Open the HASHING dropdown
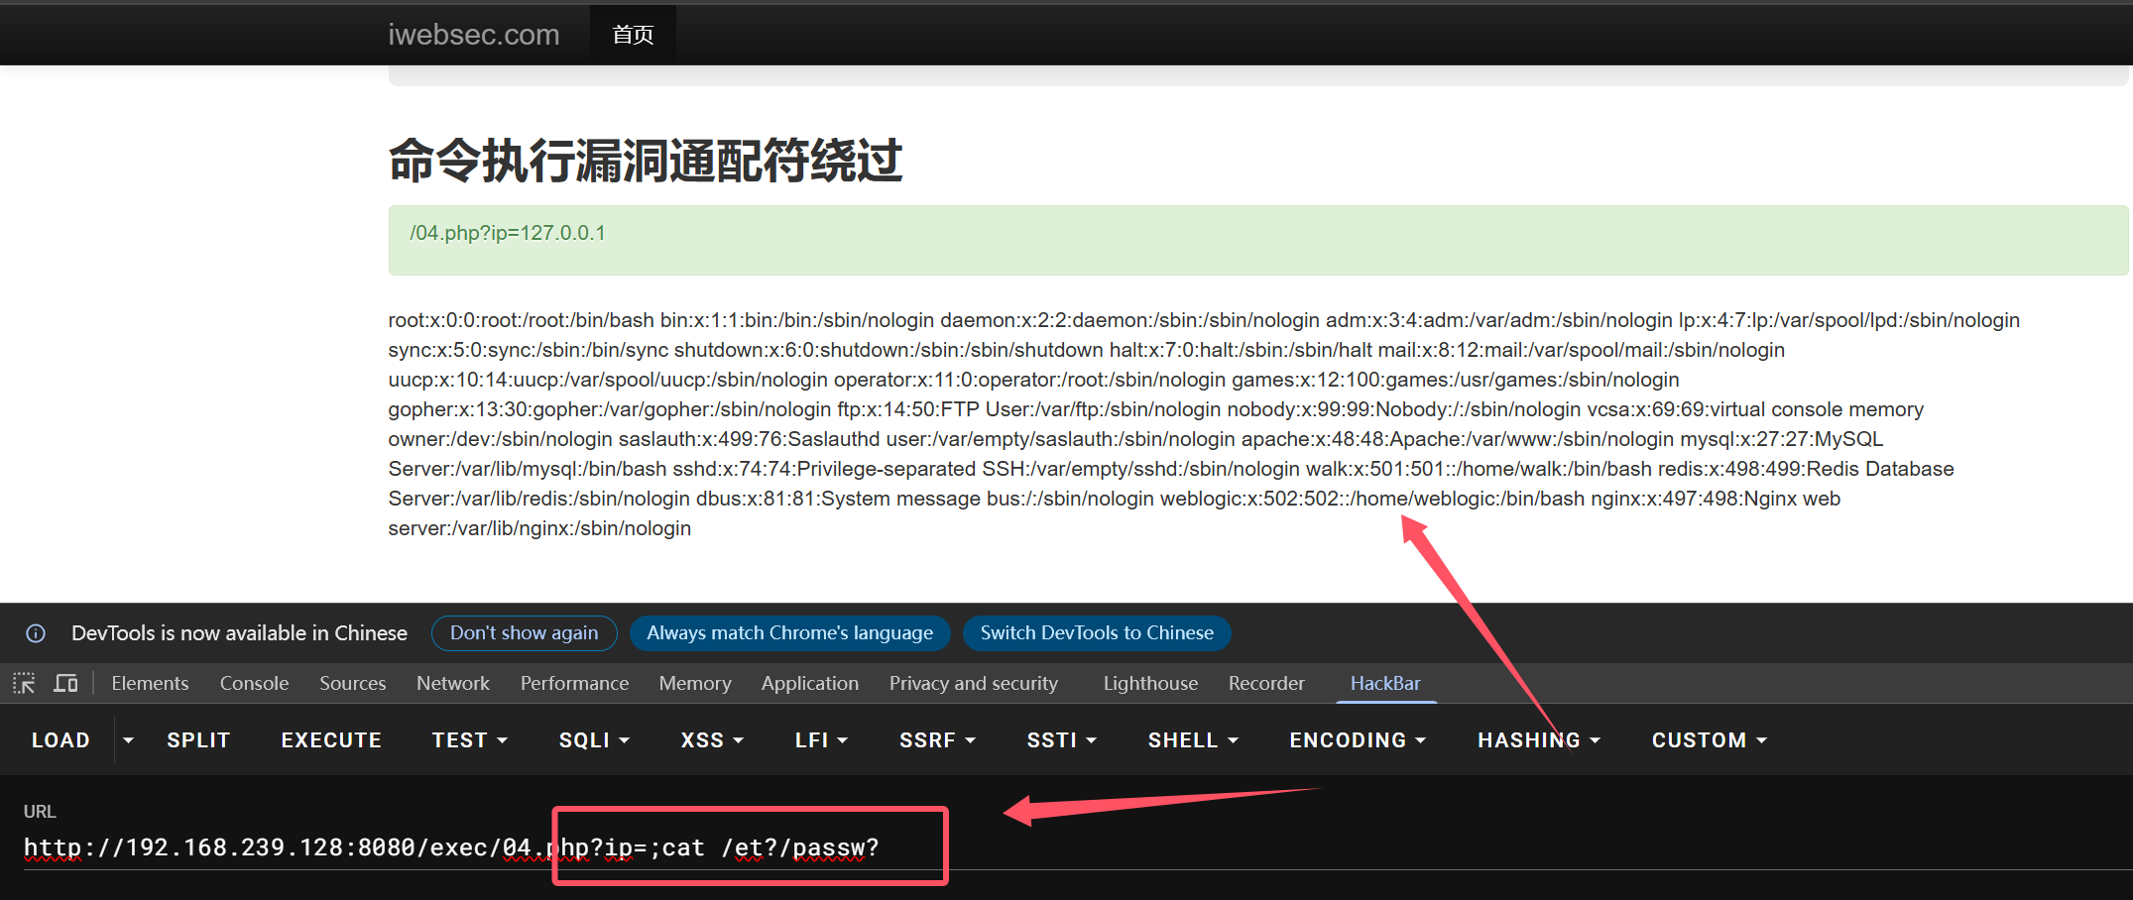Screen dimensions: 2133x900 (x=1536, y=739)
